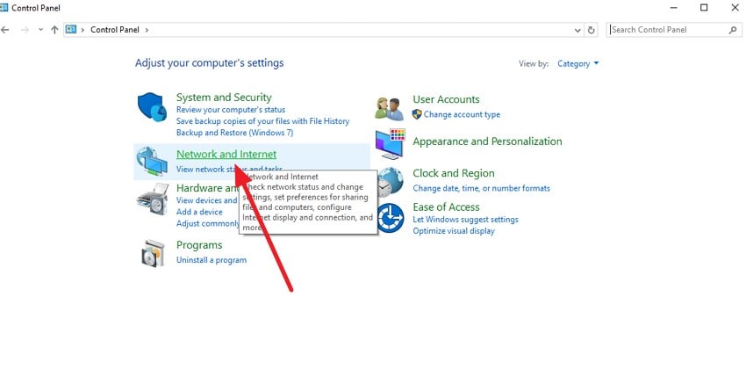Click Save backup copies with File History
Screen dimensions: 746x384
[x=262, y=121]
